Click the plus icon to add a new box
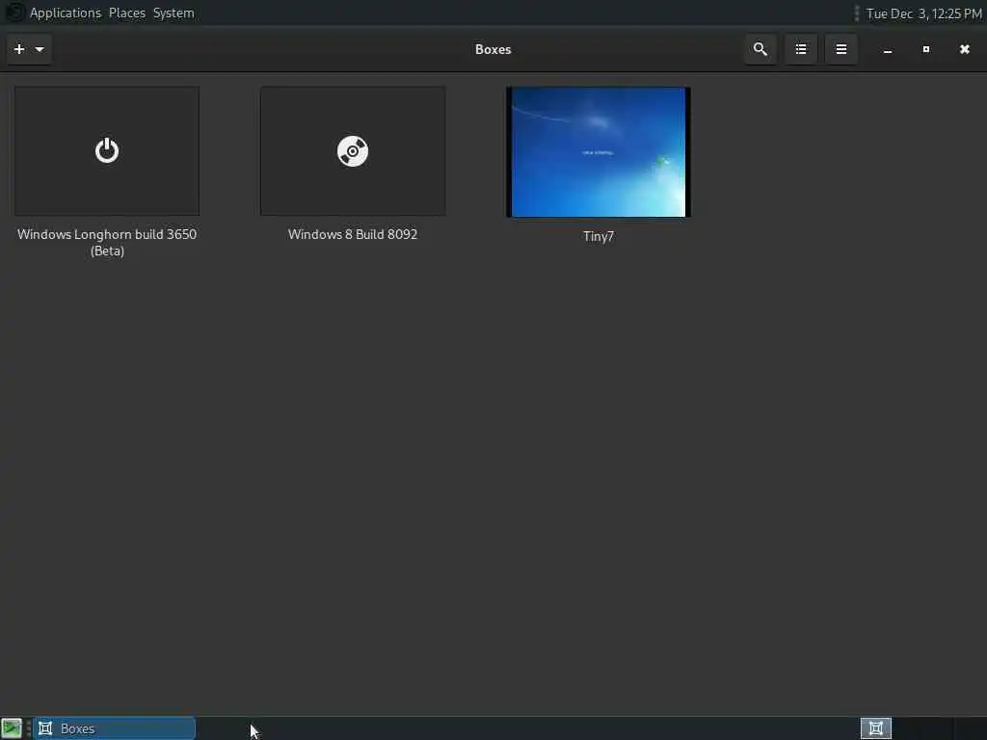 19,49
